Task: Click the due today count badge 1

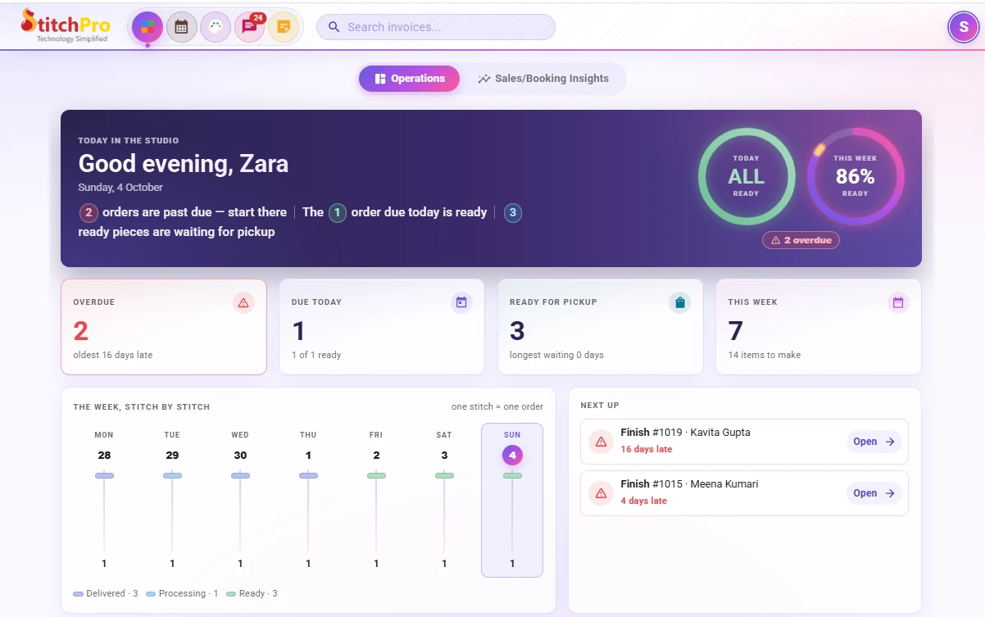Action: click(338, 213)
